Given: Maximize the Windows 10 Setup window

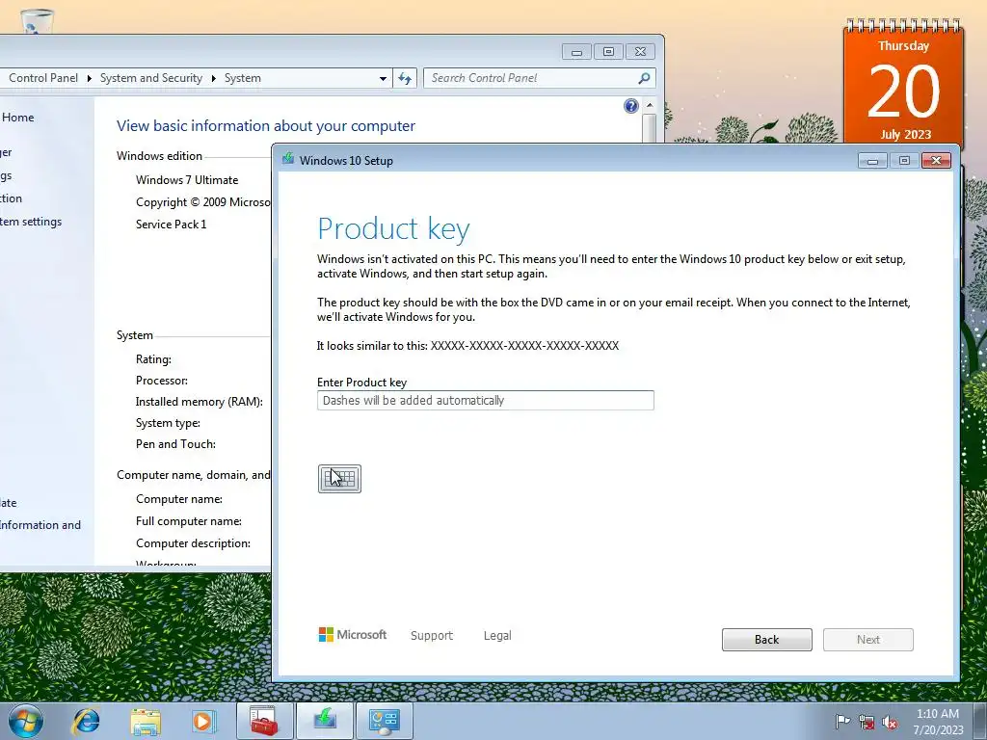Looking at the screenshot, I should 904,161.
